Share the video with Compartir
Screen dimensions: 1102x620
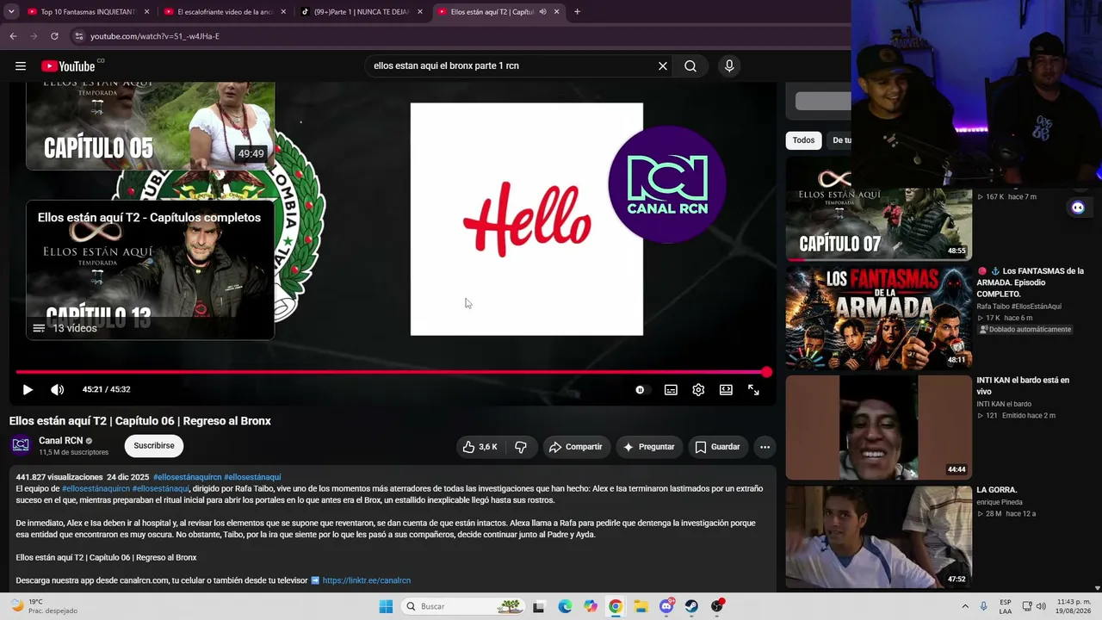(576, 447)
